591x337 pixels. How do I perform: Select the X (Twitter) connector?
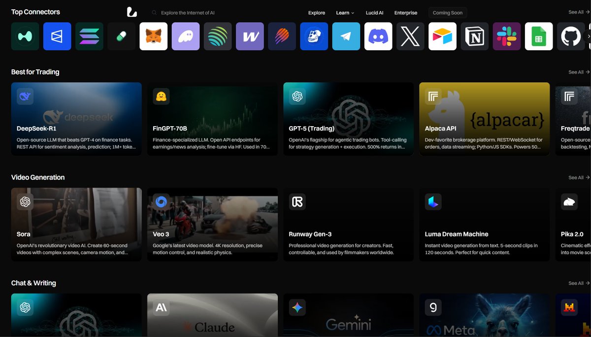(x=410, y=36)
